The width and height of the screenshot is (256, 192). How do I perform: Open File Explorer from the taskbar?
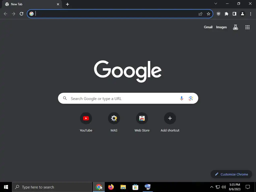[x=123, y=187]
